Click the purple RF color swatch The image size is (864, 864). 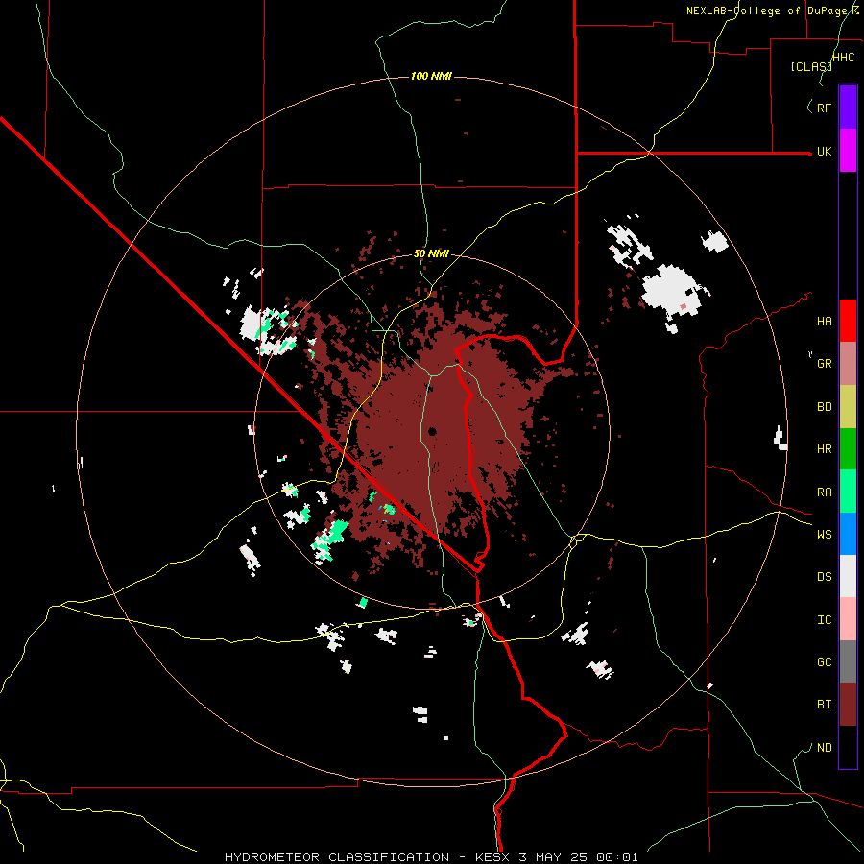pyautogui.click(x=848, y=108)
